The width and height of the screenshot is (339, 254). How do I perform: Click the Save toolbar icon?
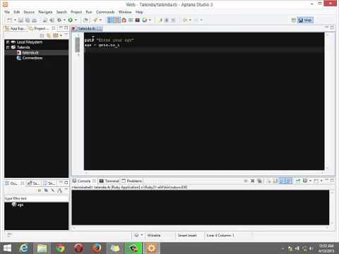coord(20,20)
